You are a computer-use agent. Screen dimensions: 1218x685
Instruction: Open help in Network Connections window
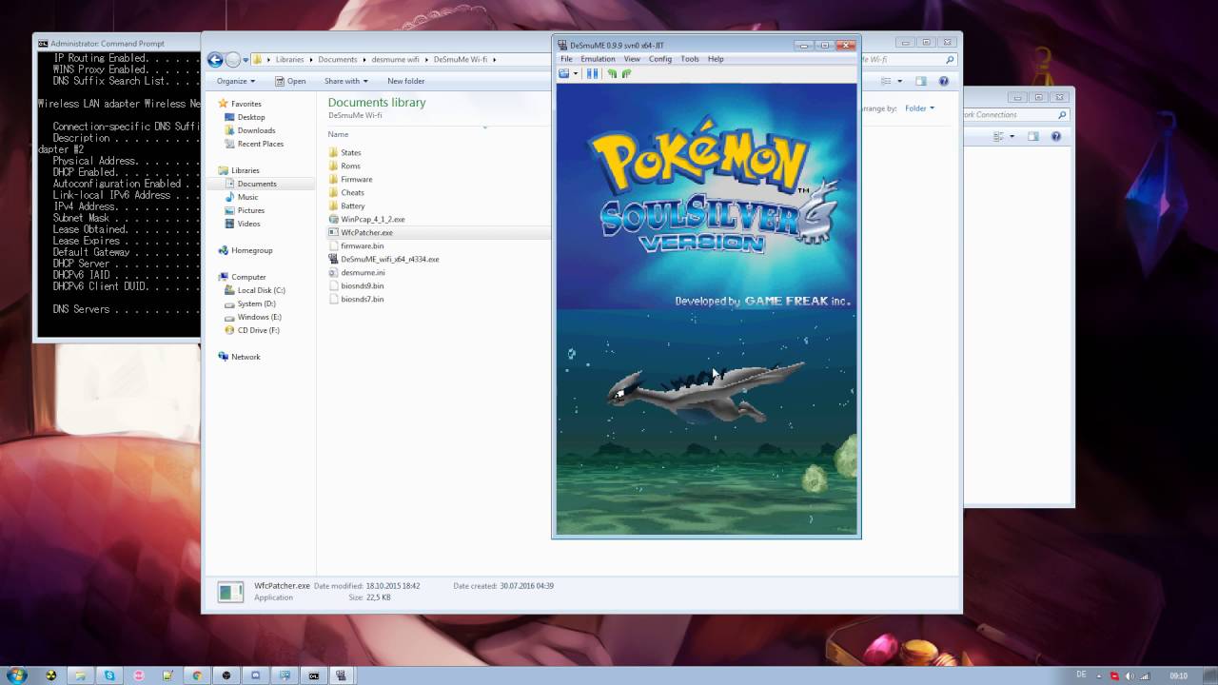[x=1056, y=137]
